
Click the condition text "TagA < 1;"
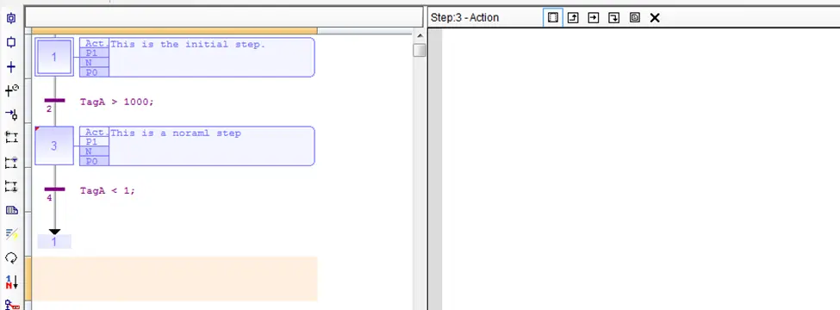108,190
